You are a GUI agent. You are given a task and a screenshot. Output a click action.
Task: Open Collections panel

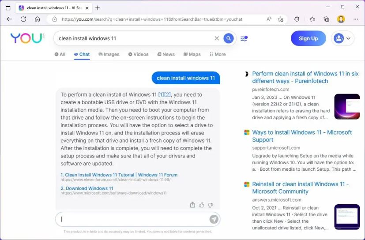point(326,19)
